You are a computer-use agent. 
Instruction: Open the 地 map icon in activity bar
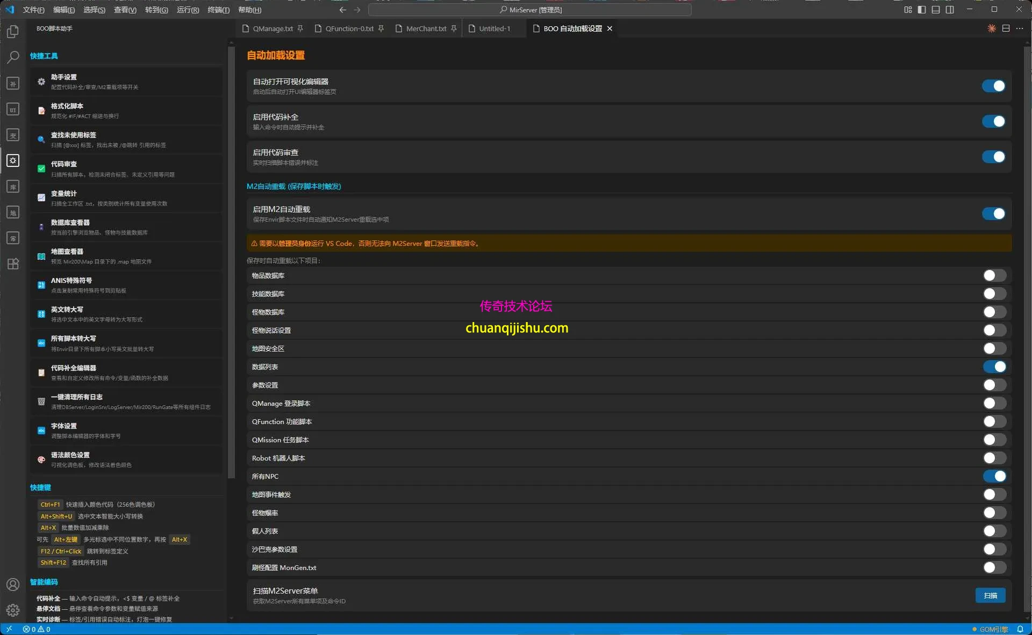coord(13,212)
